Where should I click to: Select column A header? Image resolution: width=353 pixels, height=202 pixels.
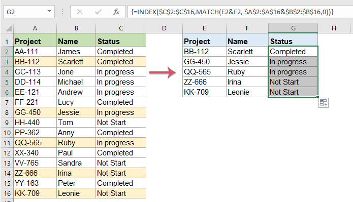(35, 28)
